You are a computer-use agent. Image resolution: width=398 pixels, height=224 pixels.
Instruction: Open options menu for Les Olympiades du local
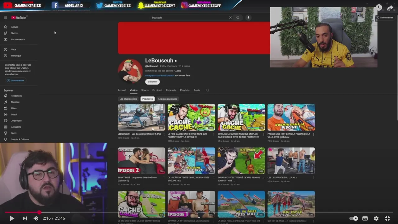(313, 178)
